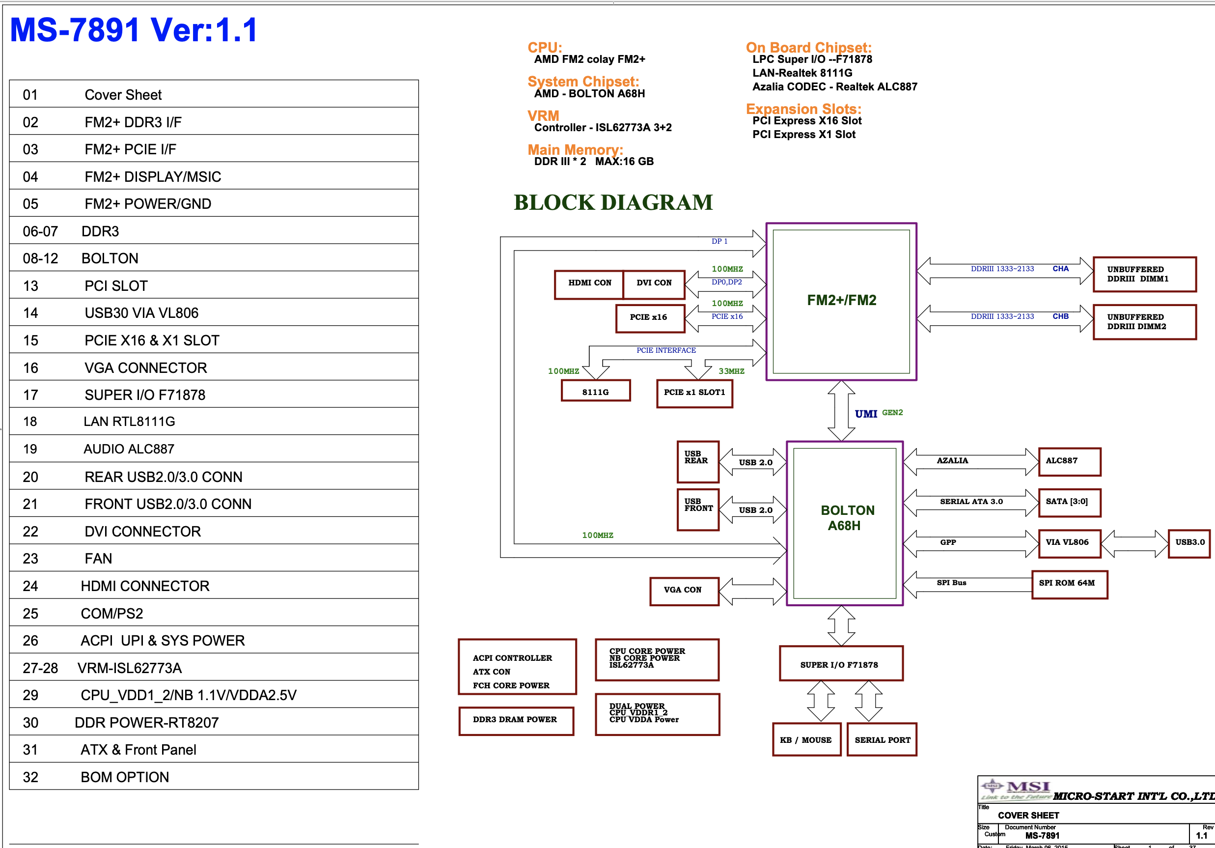The height and width of the screenshot is (848, 1215).
Task: Select the '13 PCI SLOT' row
Action: [x=214, y=285]
